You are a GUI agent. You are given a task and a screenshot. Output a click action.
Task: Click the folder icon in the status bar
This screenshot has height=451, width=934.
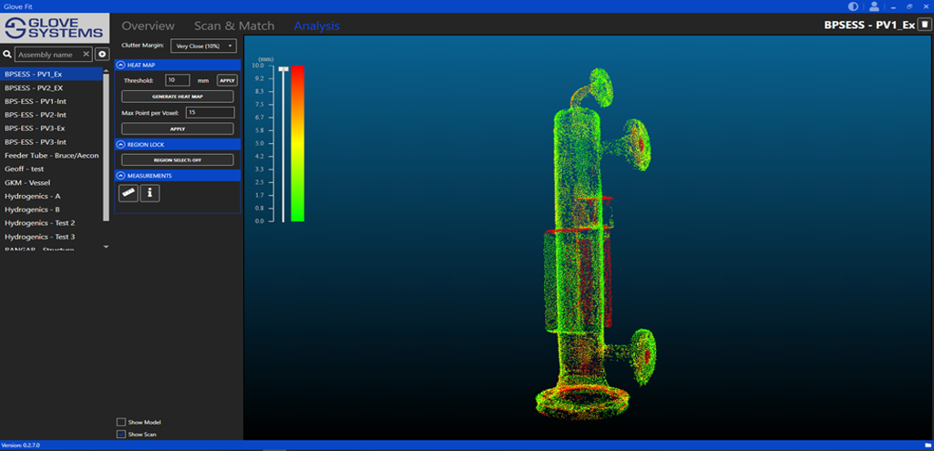tap(927, 446)
